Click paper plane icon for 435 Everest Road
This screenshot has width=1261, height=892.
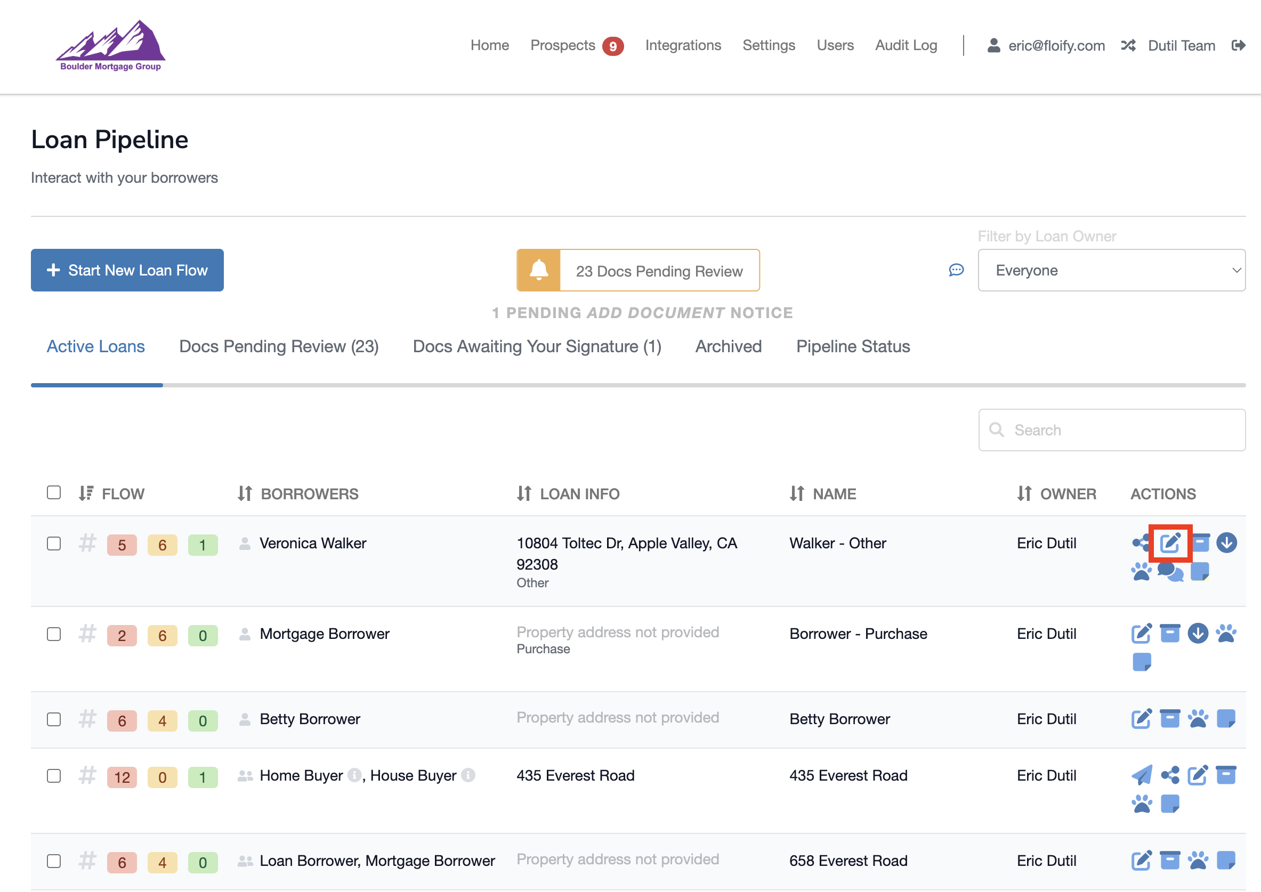1141,775
